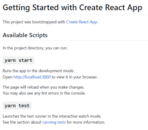This screenshot has height=130, width=148.
Task: Click the 'See the section about' text
Action: 22,122
